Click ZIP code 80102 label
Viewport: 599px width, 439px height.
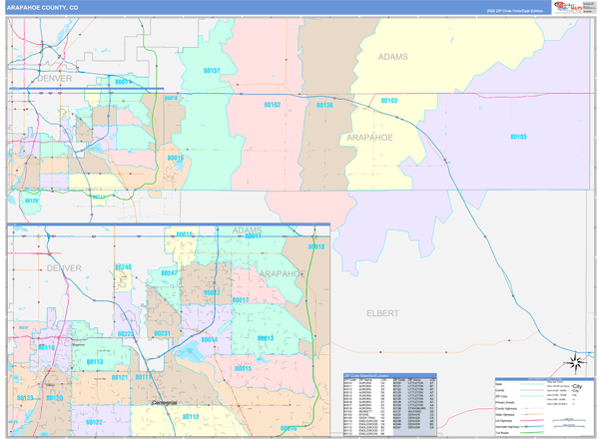272,104
